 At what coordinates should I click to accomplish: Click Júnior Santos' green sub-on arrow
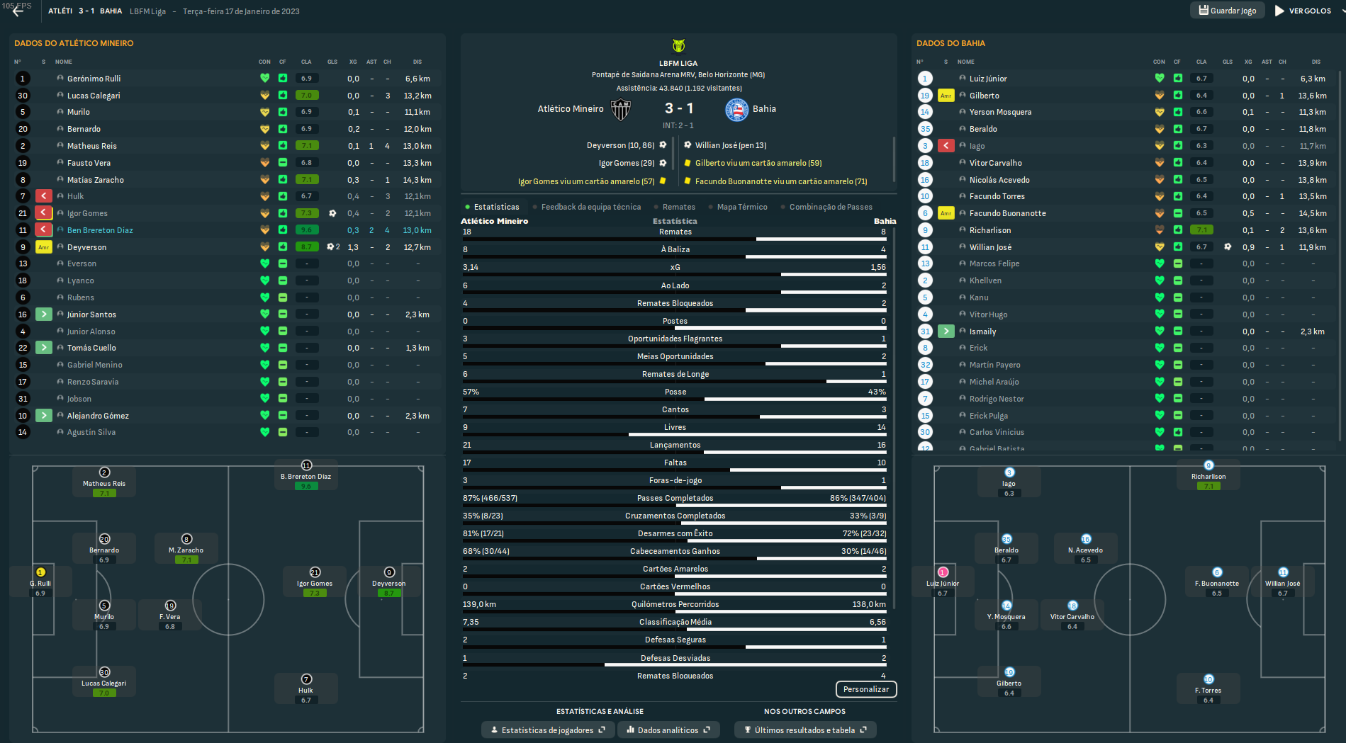click(44, 314)
